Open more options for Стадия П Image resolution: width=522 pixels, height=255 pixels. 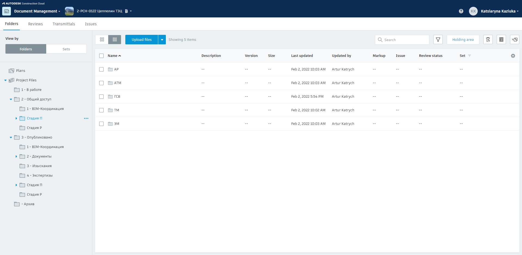[86, 118]
